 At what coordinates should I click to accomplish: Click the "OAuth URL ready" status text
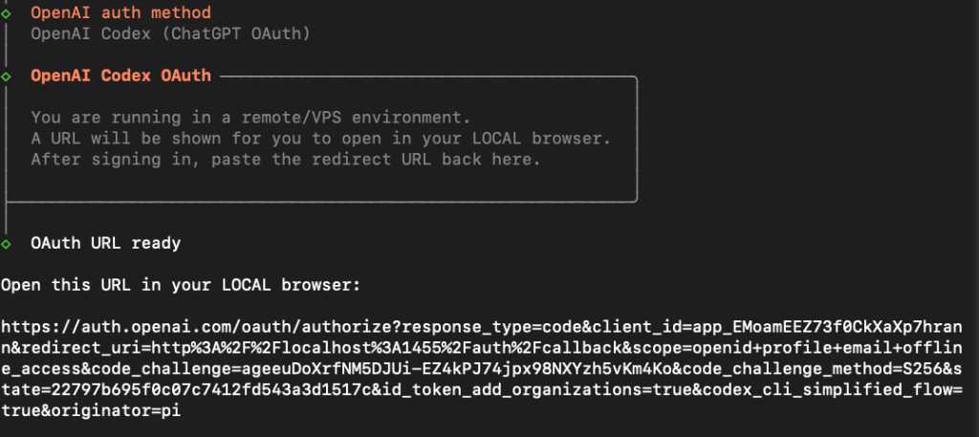[x=105, y=244]
